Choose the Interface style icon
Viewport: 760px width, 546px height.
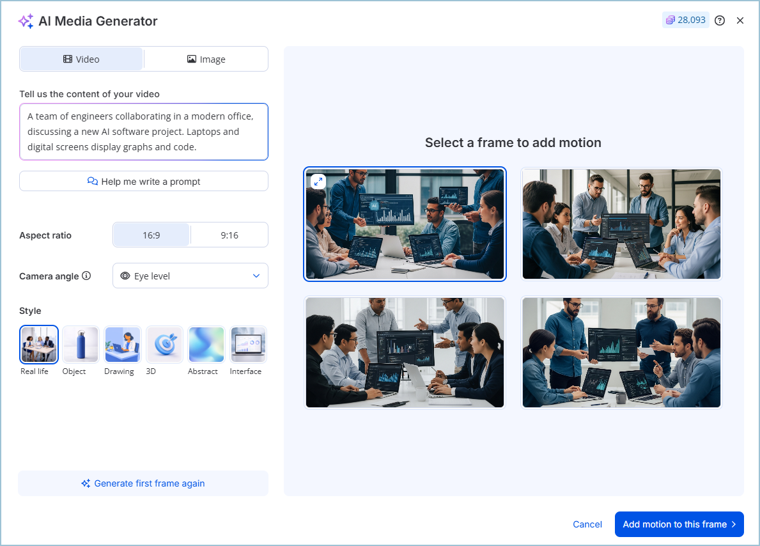[x=248, y=345]
